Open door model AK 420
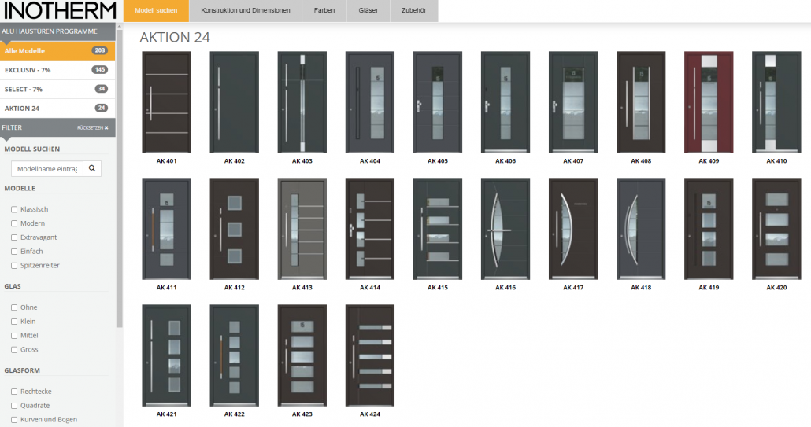This screenshot has height=427, width=811. pos(776,229)
